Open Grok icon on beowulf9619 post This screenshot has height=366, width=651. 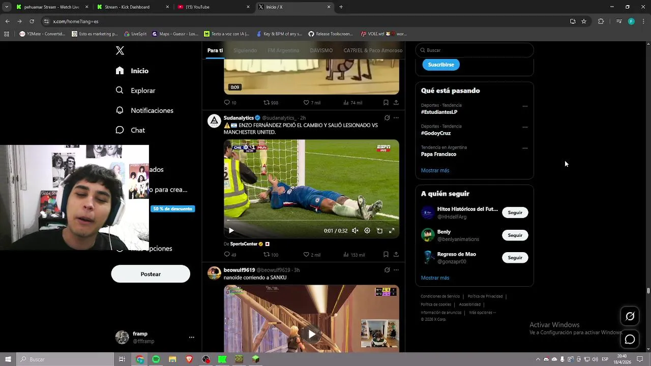click(387, 270)
